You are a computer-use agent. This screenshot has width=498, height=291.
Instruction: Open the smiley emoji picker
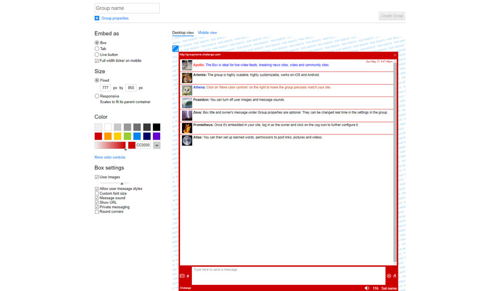389,276
